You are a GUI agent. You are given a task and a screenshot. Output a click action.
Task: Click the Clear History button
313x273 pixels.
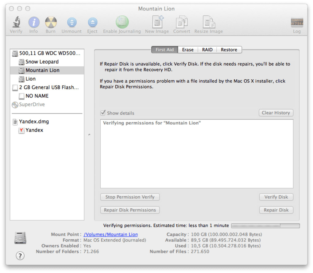coord(276,113)
